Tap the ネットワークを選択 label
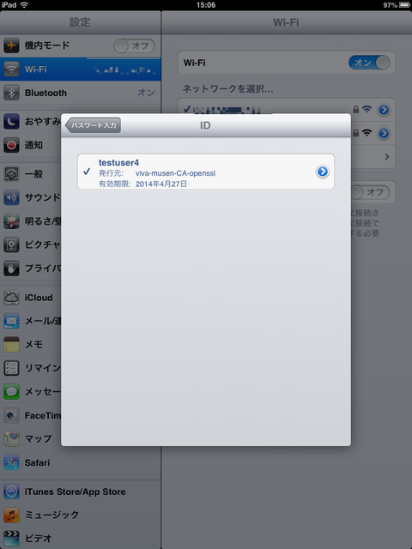The image size is (412, 549). tap(227, 88)
